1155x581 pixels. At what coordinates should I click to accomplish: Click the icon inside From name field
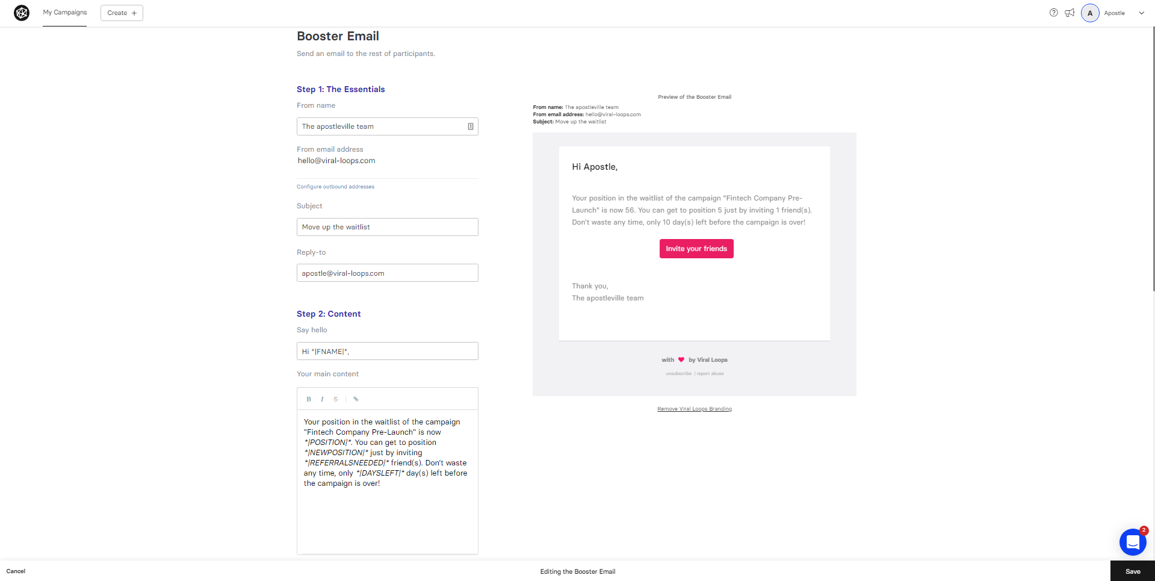click(x=471, y=126)
